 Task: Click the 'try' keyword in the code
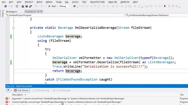coord(48,49)
